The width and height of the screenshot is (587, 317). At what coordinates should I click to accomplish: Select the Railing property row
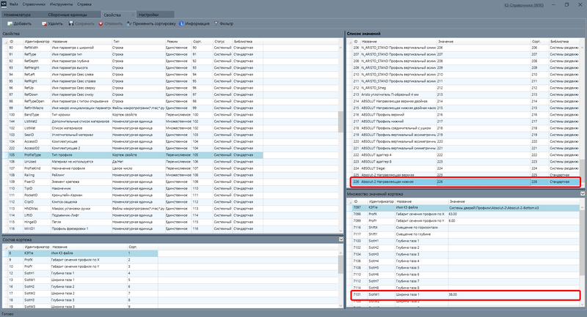(x=133, y=175)
